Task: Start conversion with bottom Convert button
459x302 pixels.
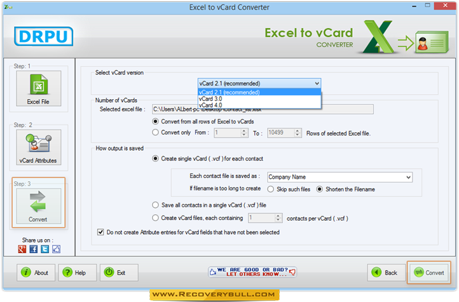Action: tap(429, 273)
